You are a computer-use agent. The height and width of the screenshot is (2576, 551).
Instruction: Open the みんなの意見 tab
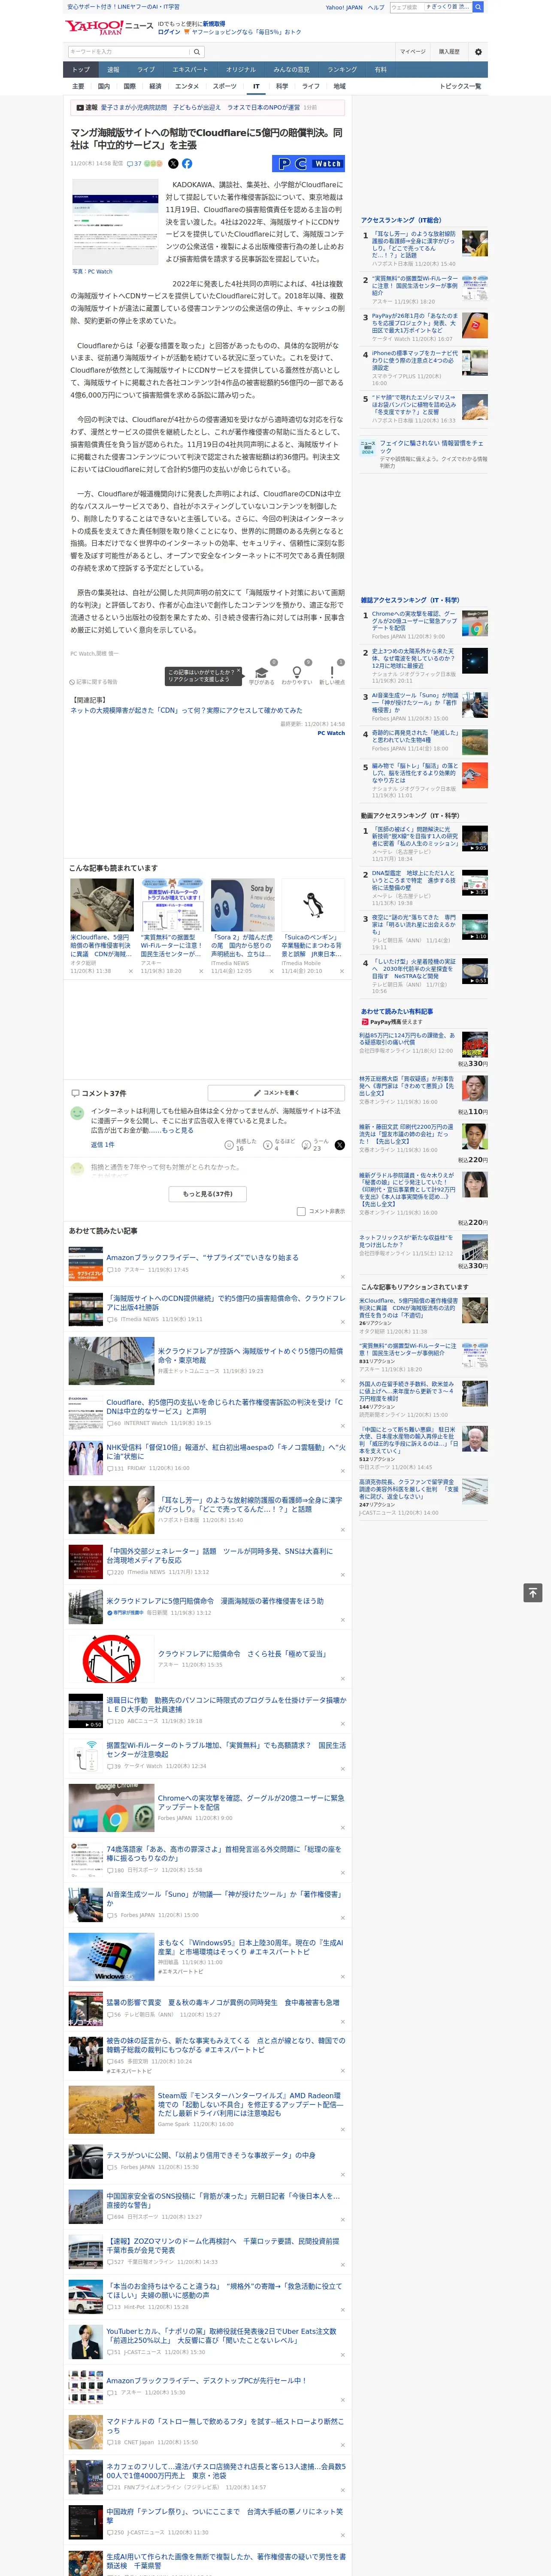pyautogui.click(x=291, y=70)
